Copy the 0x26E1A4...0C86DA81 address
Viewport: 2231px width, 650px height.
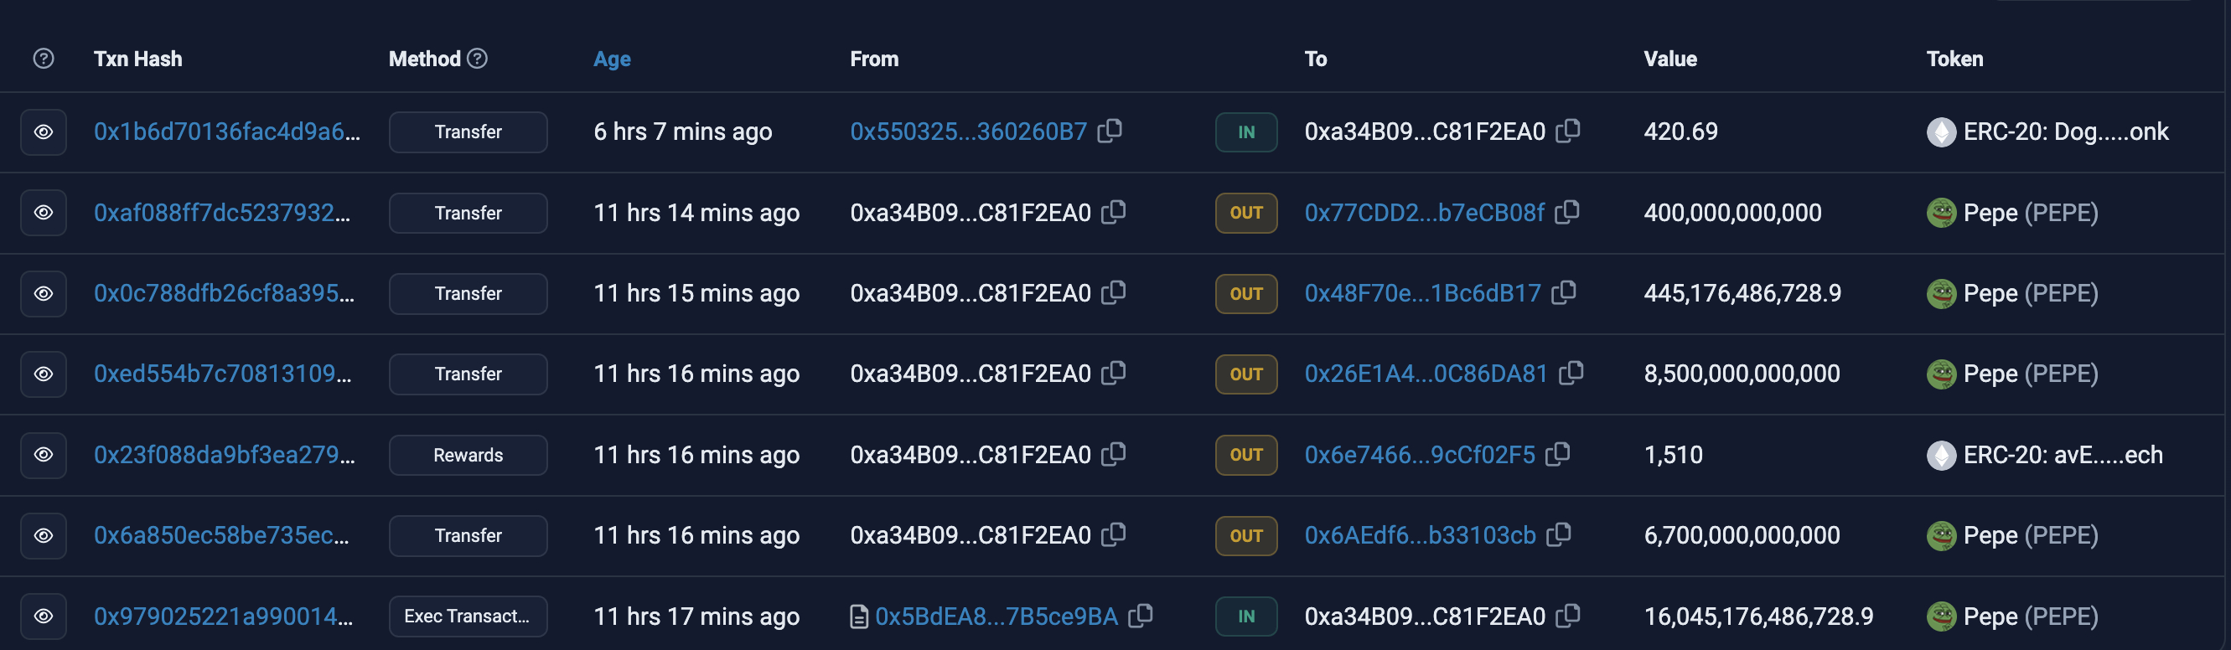pyautogui.click(x=1571, y=373)
